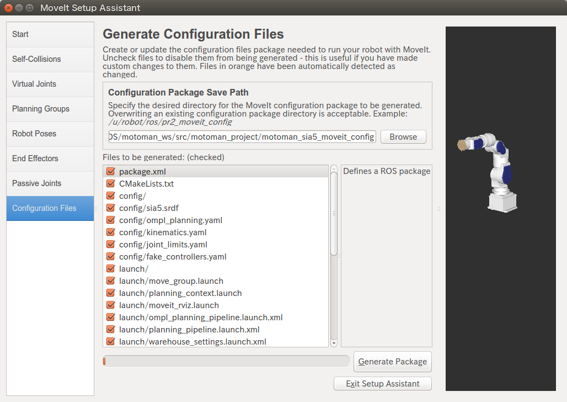
Task: Toggle launch/moveit_rviz.launch checkbox
Action: click(111, 305)
